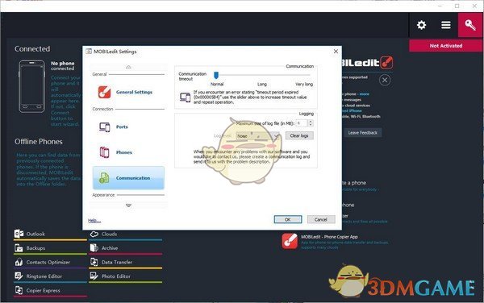The height and width of the screenshot is (303, 484).
Task: Click the 'No phone connected' text
Action: point(63,65)
